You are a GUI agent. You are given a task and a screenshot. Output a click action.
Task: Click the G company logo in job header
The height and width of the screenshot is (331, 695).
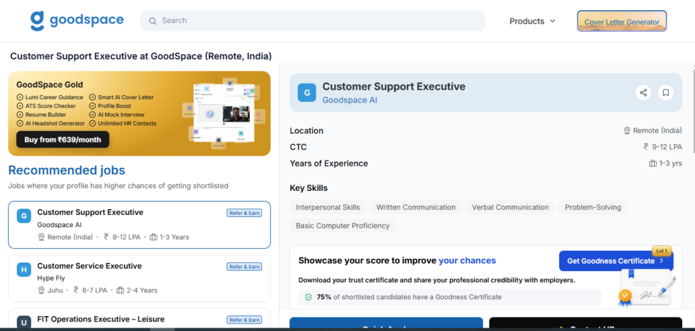(x=307, y=92)
